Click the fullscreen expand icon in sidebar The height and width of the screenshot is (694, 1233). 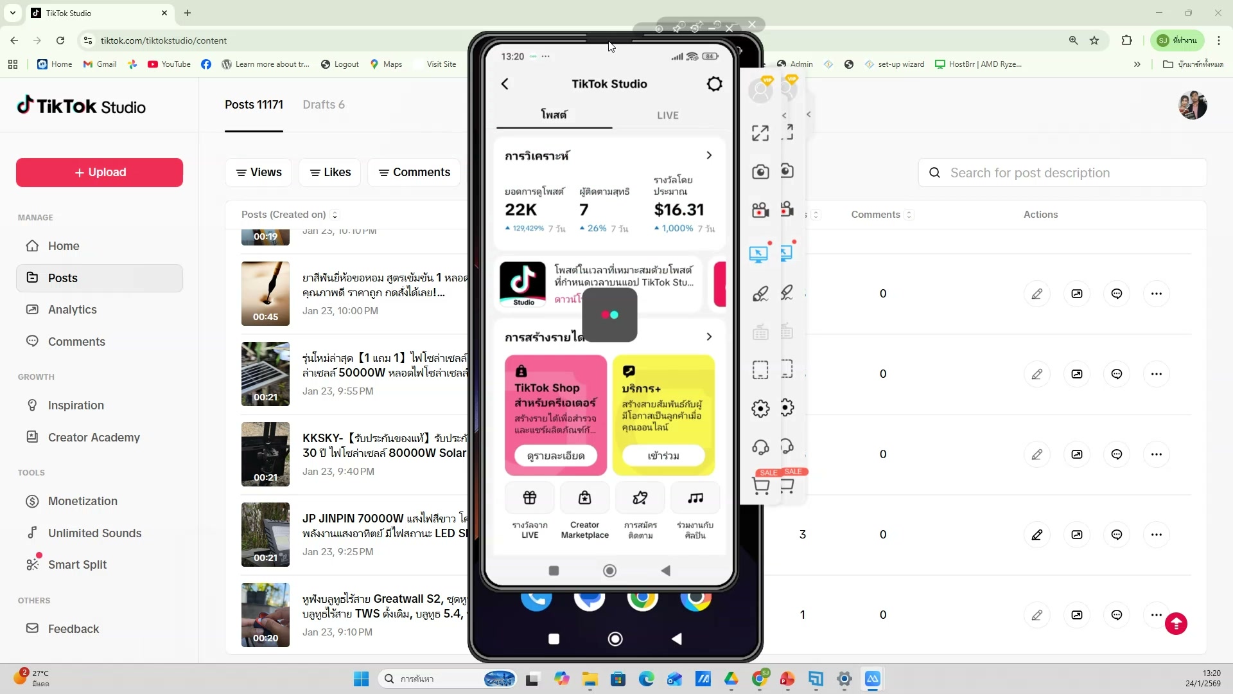point(760,133)
